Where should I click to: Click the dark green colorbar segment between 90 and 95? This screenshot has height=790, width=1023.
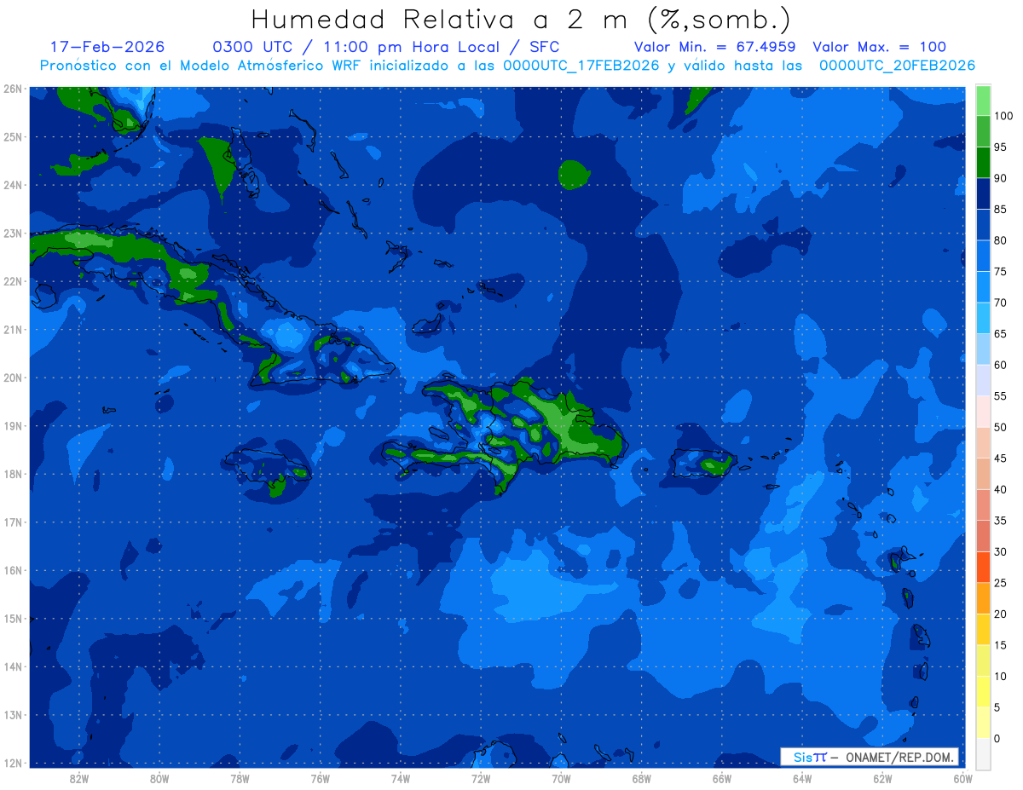click(x=983, y=162)
